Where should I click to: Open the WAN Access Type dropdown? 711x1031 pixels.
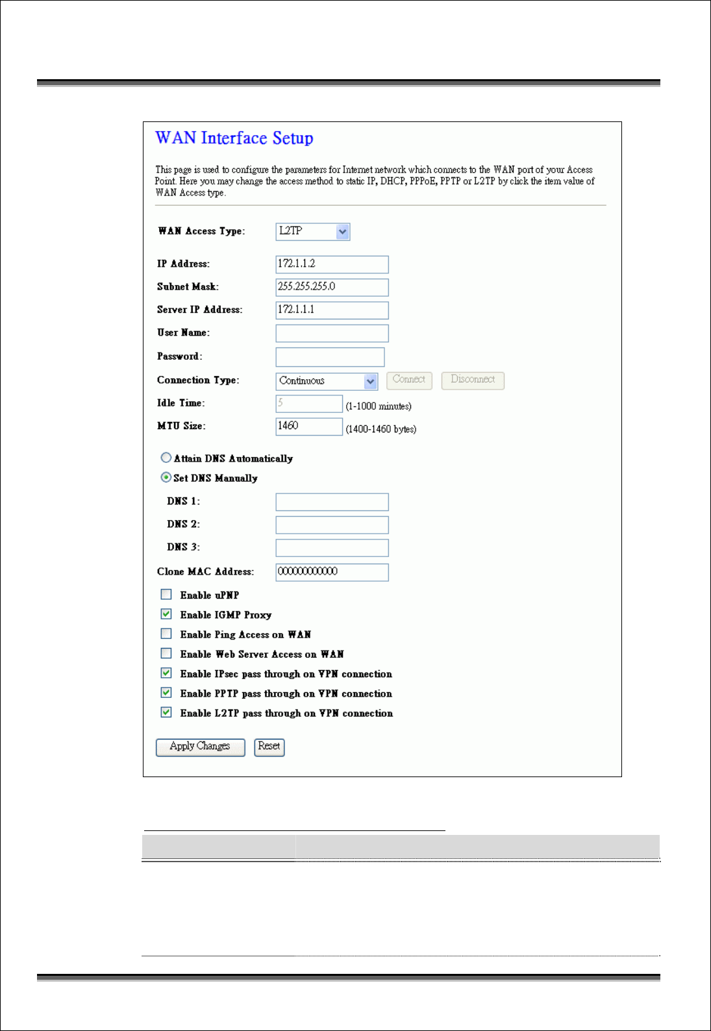tap(313, 232)
